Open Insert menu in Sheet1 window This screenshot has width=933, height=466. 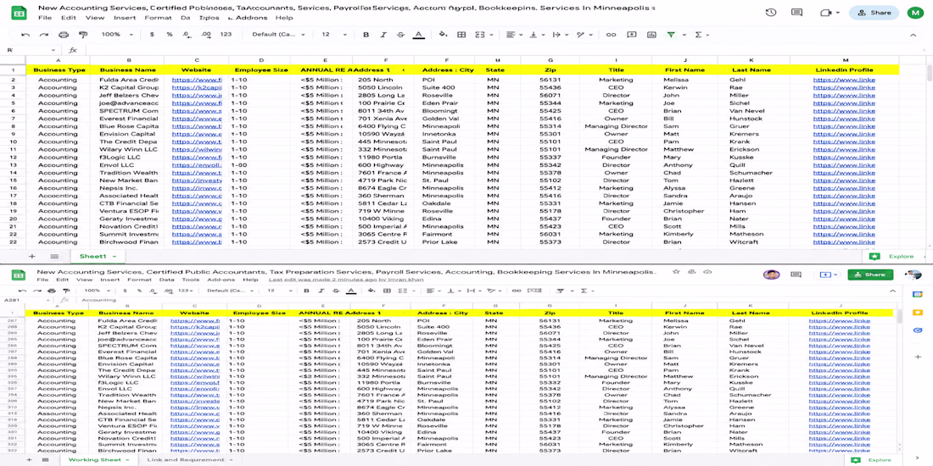click(125, 18)
